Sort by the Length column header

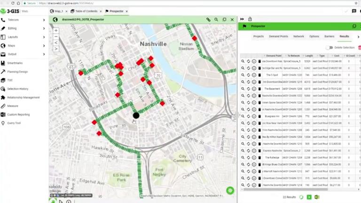(308, 56)
